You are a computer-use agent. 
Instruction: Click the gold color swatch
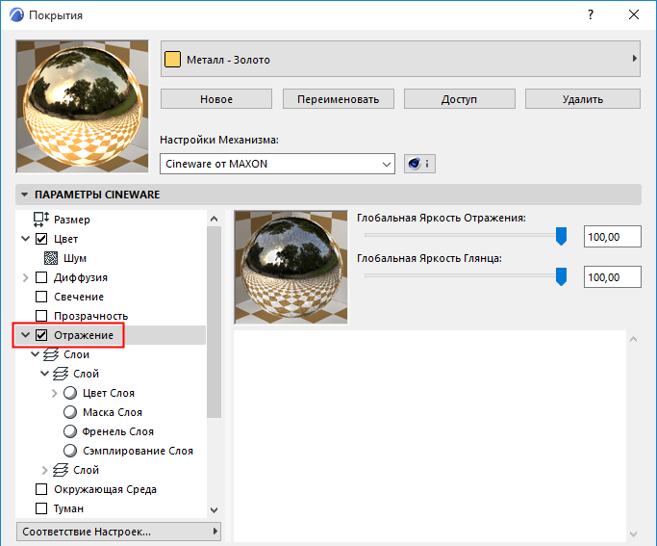[x=172, y=59]
